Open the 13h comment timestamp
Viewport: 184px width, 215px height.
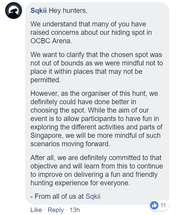click(74, 210)
